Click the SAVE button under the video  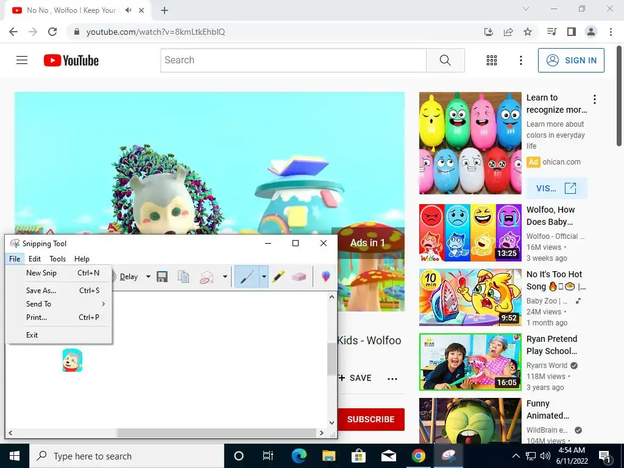[355, 378]
